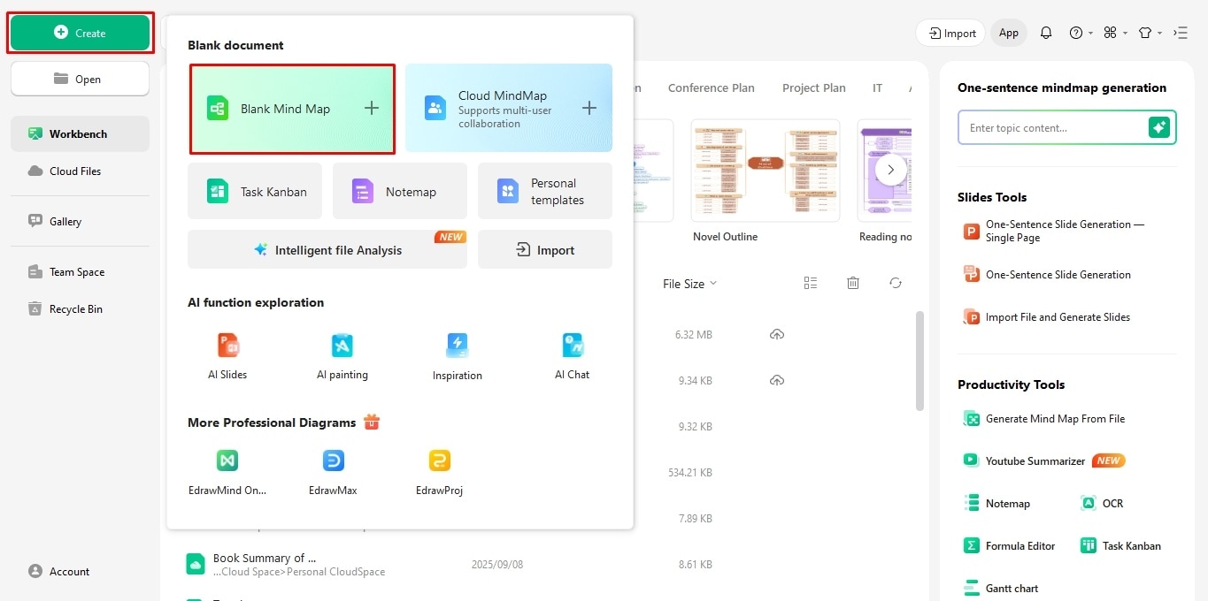
Task: Click trash delete icon above file list
Action: pos(853,283)
